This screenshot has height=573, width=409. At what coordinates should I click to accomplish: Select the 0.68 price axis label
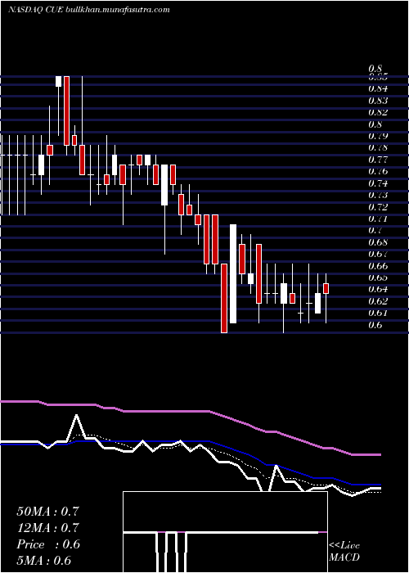tap(378, 242)
